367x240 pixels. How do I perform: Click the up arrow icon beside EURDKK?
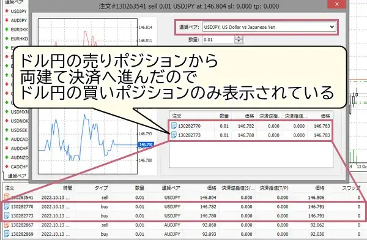7,29
